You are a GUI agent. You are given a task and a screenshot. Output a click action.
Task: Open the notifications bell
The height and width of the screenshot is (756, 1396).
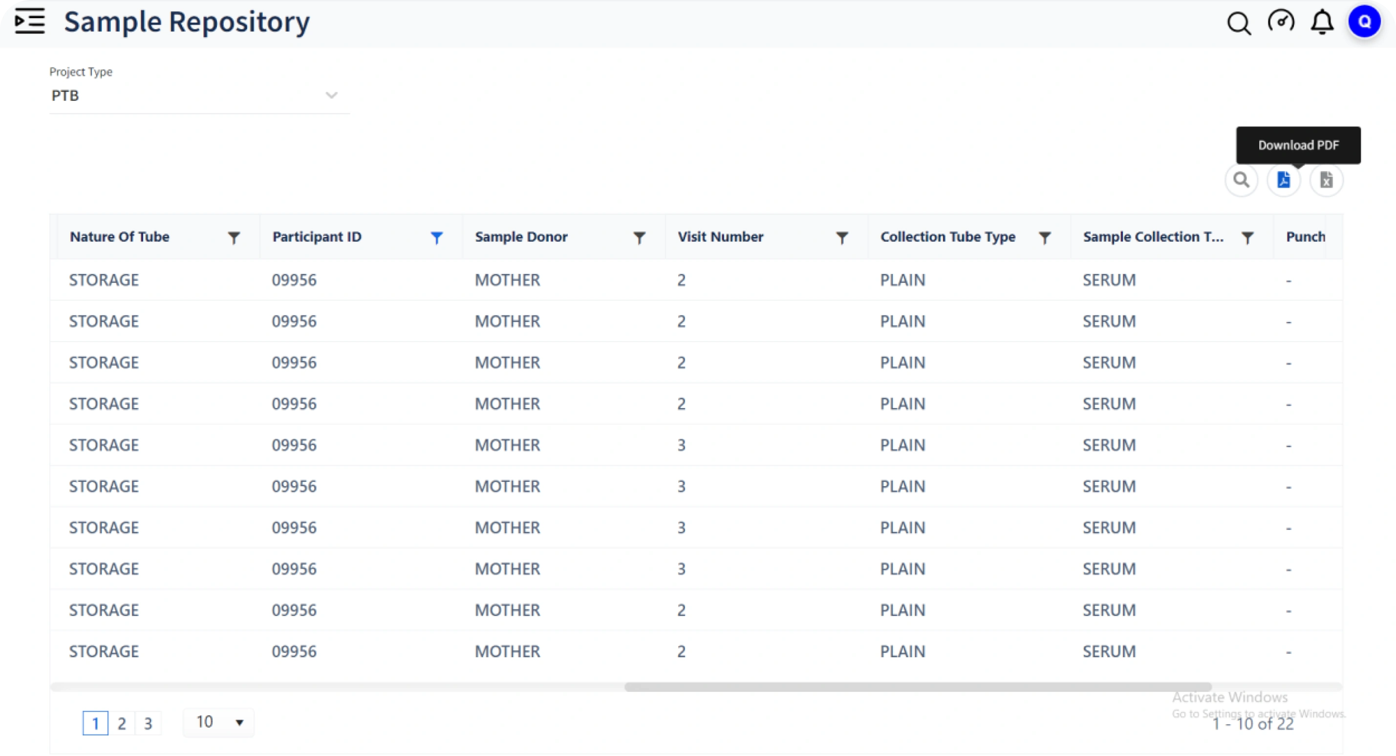click(x=1322, y=22)
